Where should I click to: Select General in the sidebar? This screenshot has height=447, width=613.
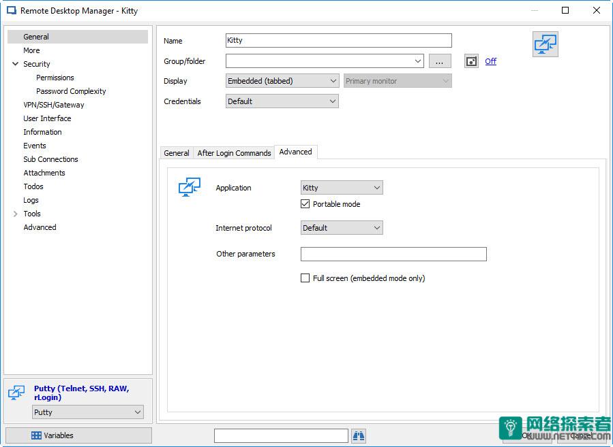(x=78, y=37)
